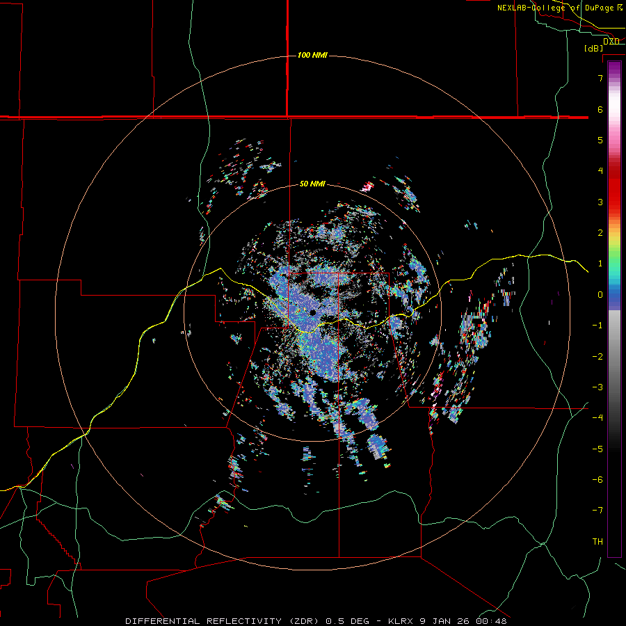Click the ZDR color scale bar

pyautogui.click(x=614, y=310)
